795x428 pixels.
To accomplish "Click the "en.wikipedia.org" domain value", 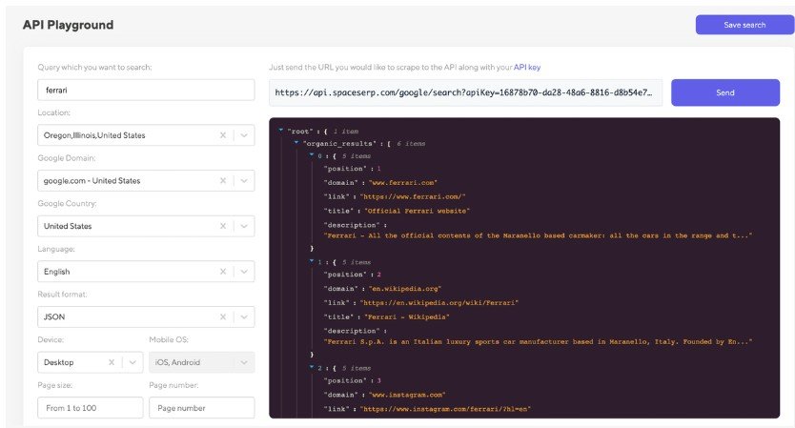I will click(404, 289).
